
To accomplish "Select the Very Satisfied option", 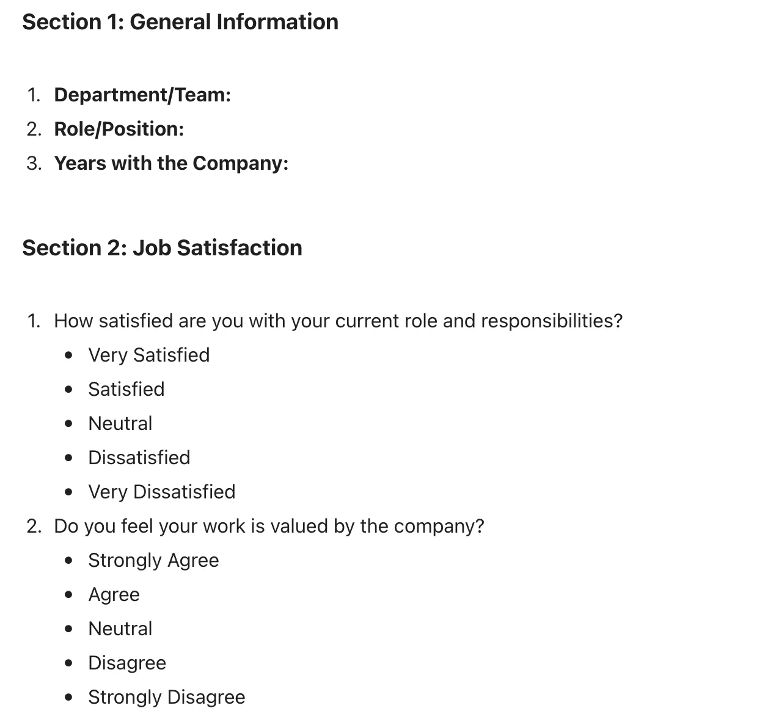I will point(149,355).
